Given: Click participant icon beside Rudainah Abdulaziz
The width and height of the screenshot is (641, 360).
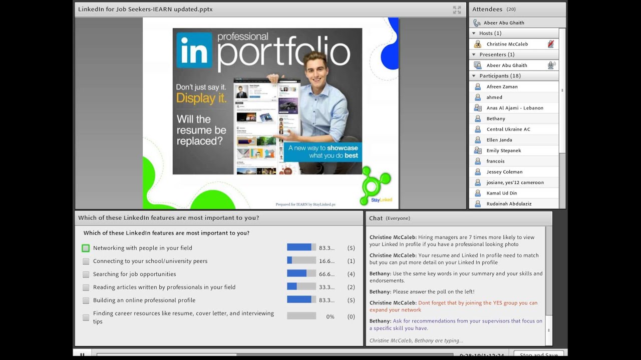Looking at the screenshot, I should point(478,203).
